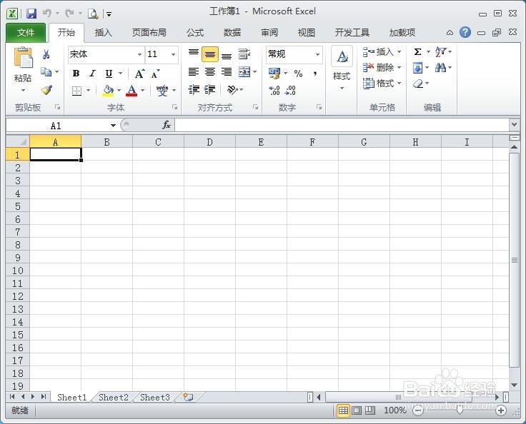Viewport: 526px width, 424px height.
Task: Click the text orientation icon
Action: [x=232, y=89]
